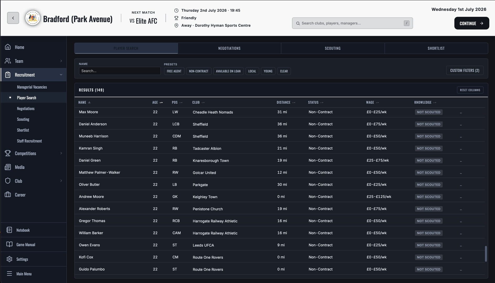Open the Notebook
495x283 pixels.
33,230
